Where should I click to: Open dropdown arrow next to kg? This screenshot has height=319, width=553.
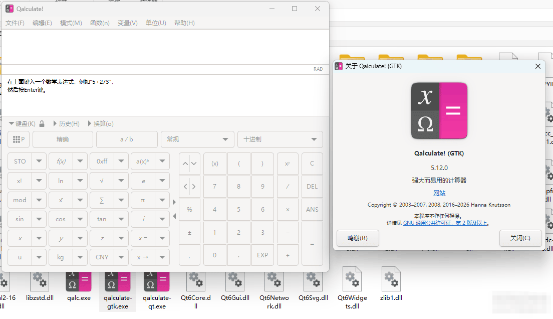[x=80, y=257]
